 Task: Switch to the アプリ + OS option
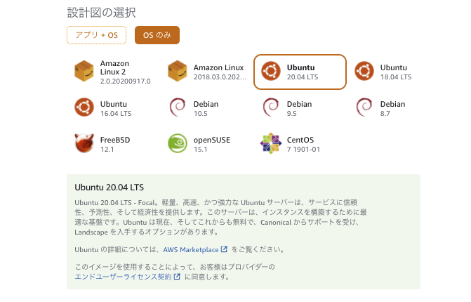96,35
